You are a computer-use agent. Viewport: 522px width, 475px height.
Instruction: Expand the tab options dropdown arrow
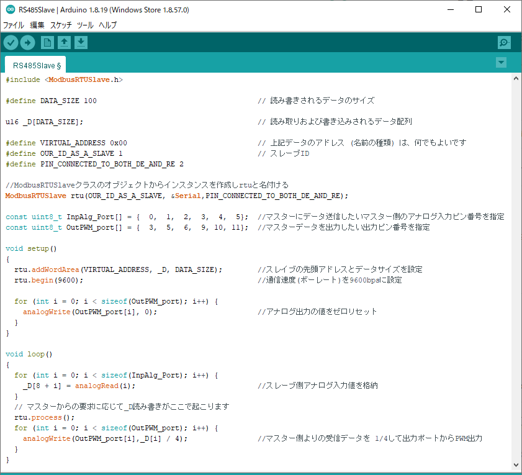(x=502, y=63)
